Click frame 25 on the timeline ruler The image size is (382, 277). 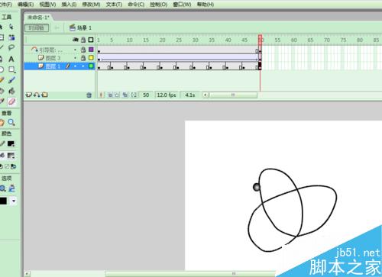click(179, 40)
